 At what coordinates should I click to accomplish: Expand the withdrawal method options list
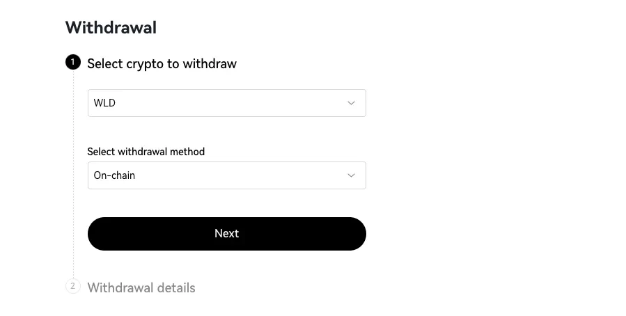coord(226,175)
